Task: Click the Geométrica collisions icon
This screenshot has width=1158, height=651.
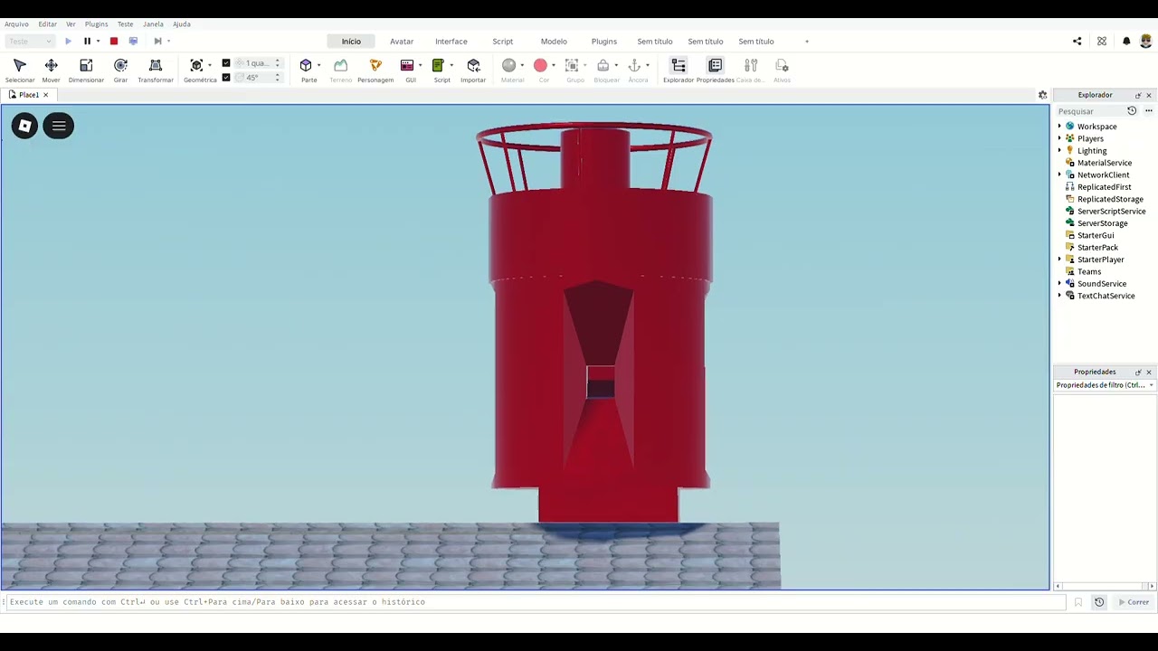Action: 196,65
